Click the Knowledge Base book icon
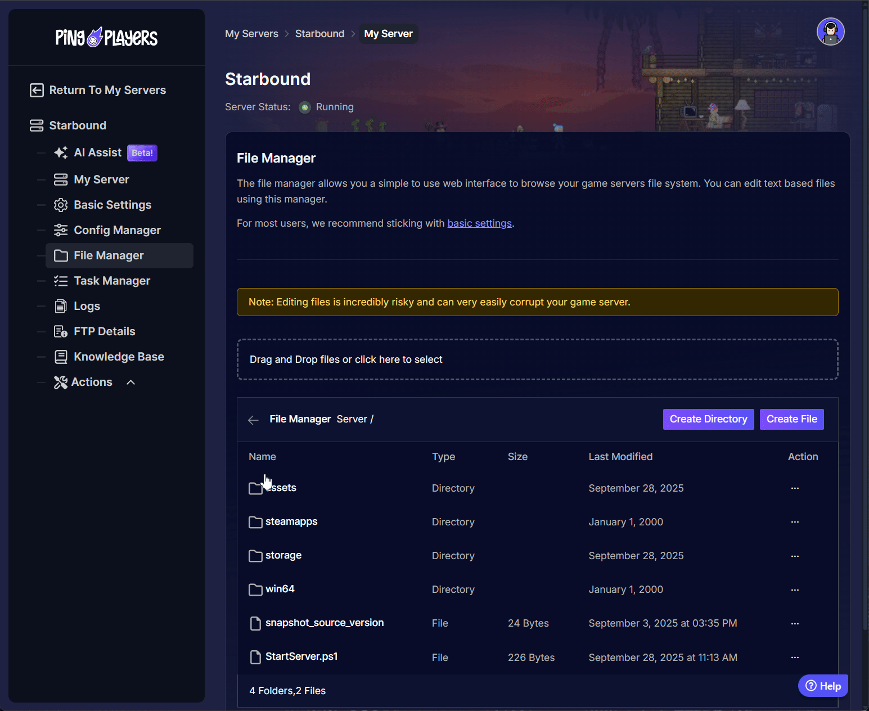This screenshot has width=869, height=711. tap(61, 357)
